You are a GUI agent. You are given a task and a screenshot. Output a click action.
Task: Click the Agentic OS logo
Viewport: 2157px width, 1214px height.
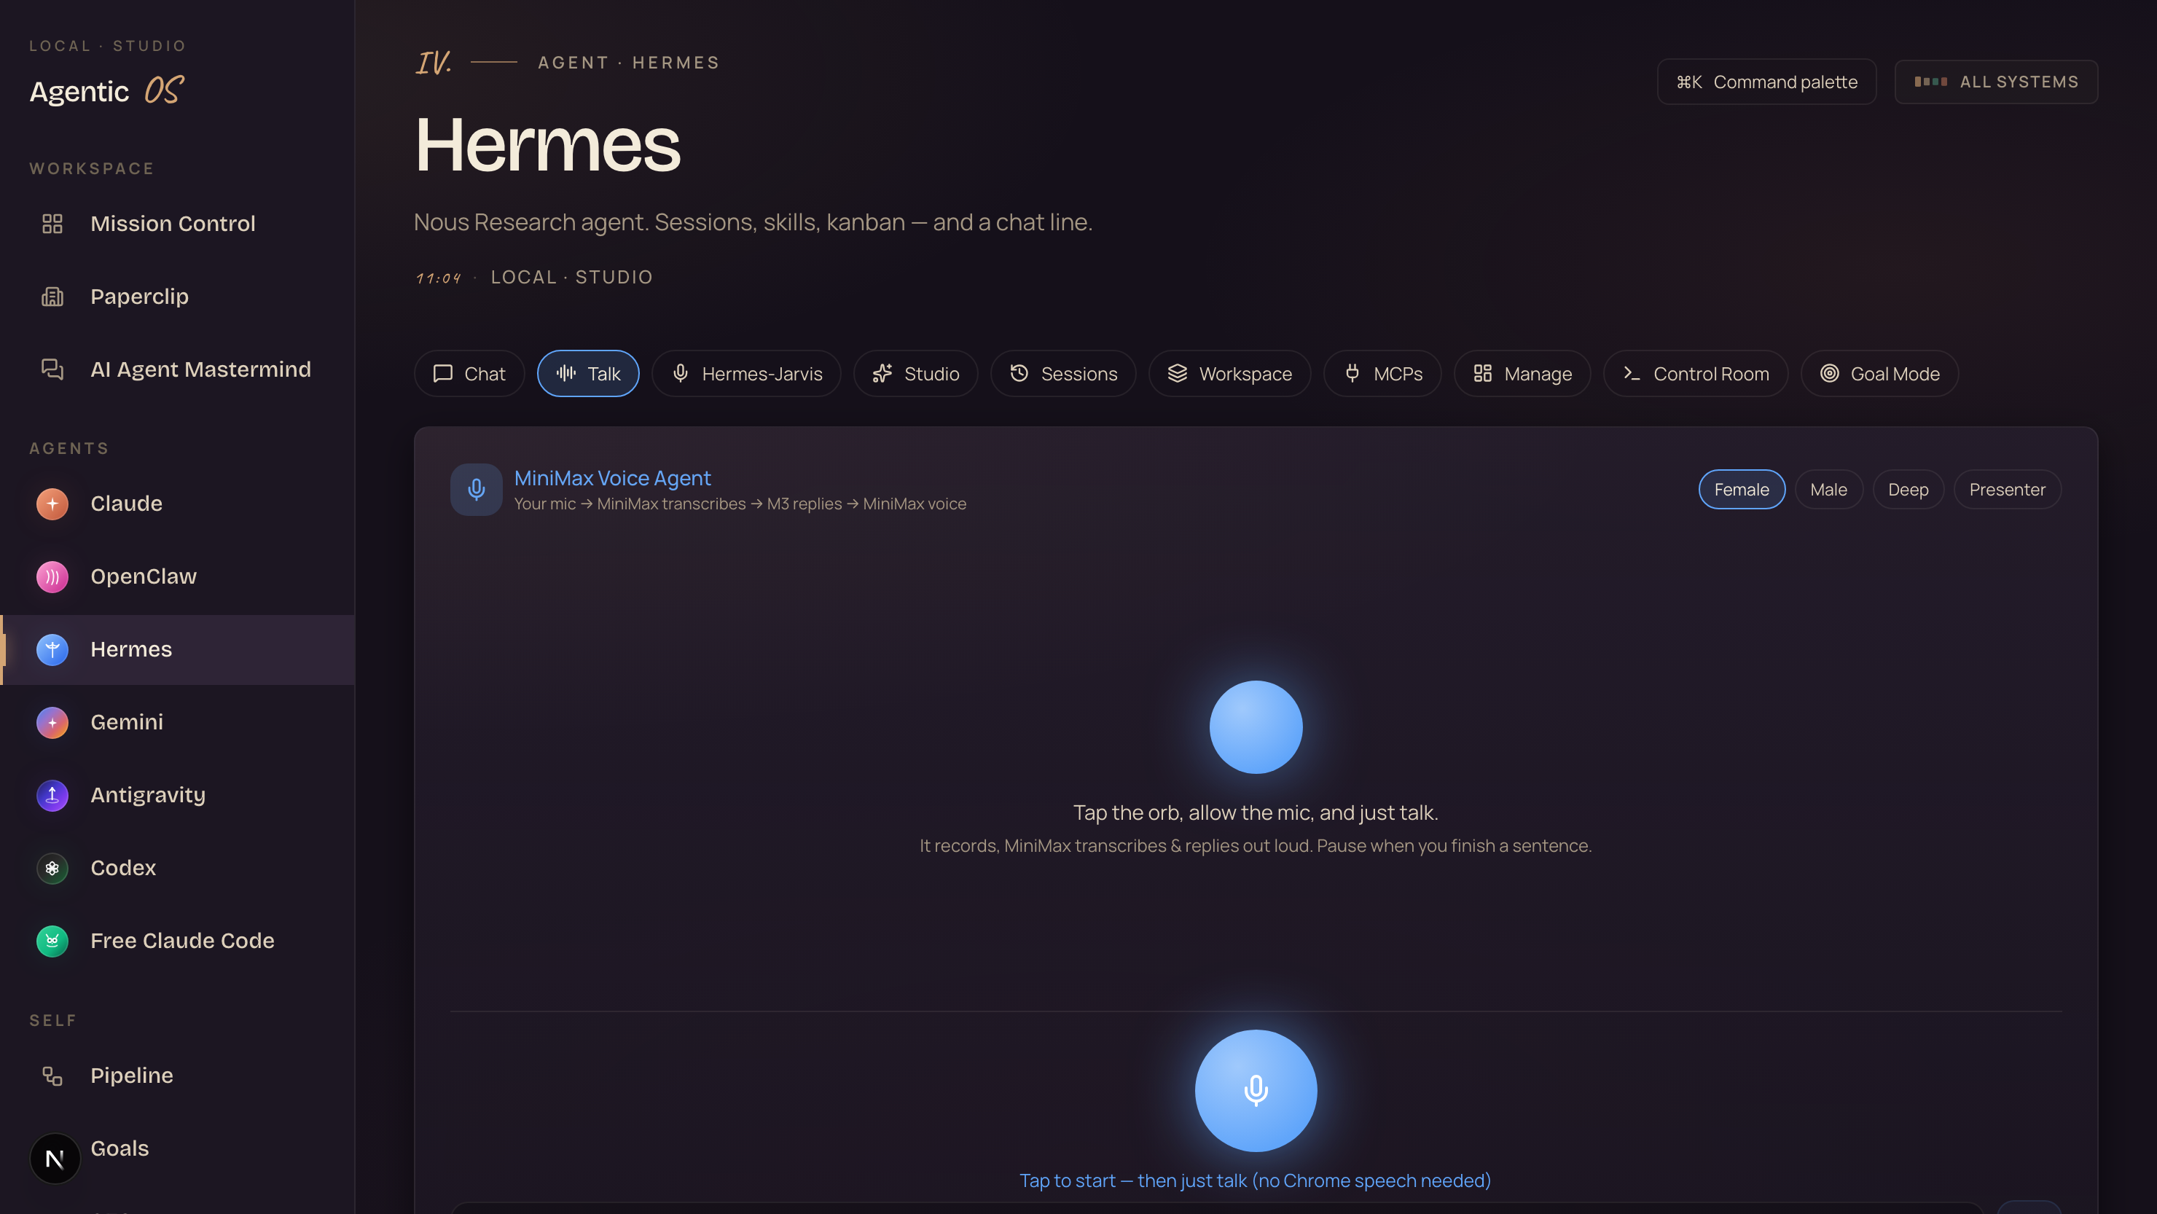click(106, 90)
